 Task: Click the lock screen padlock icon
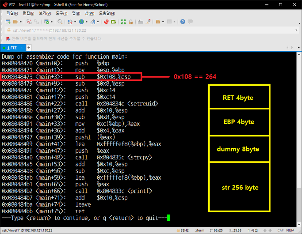point(131,22)
